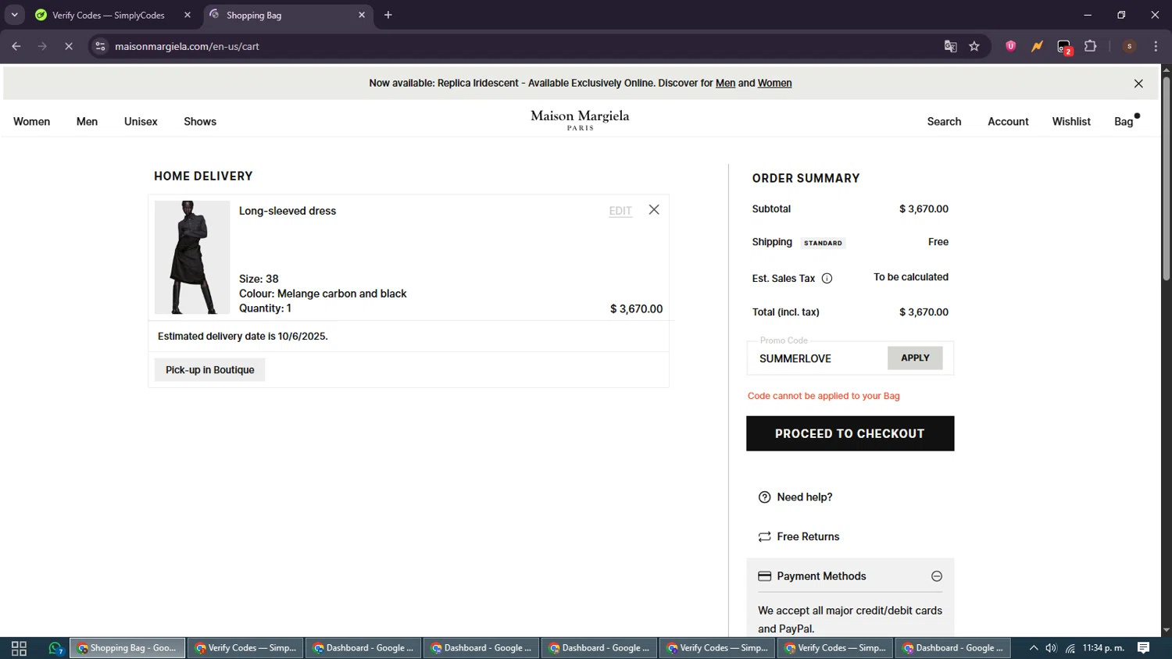Open the orange lightning extension icon
Screen dimensions: 1172x659
point(1037,46)
